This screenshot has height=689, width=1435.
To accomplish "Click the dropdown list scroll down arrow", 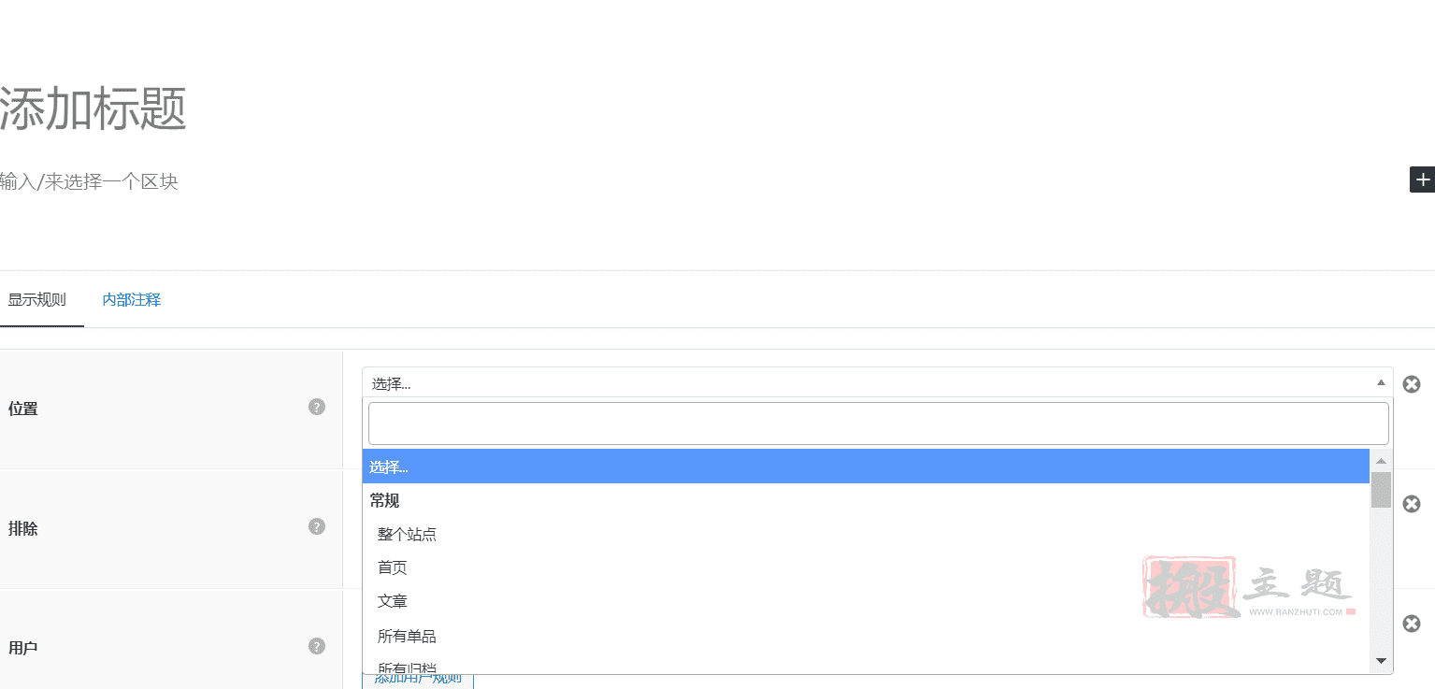I will click(1381, 661).
